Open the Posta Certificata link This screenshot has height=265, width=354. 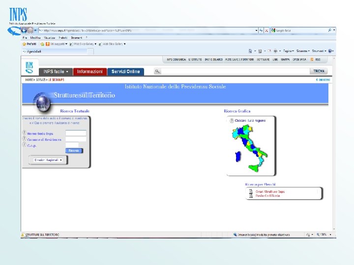point(267,196)
